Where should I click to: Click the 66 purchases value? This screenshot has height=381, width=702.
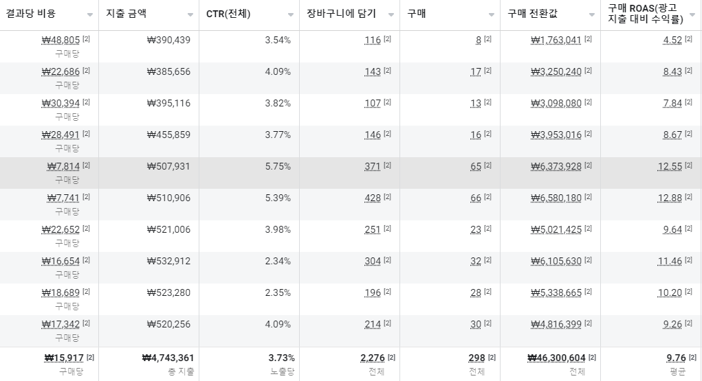point(475,198)
